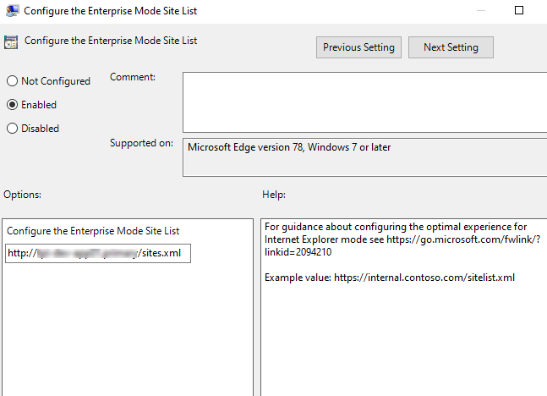This screenshot has height=396, width=547.
Task: Click the bold setting heading next to the policy icon
Action: pos(111,41)
